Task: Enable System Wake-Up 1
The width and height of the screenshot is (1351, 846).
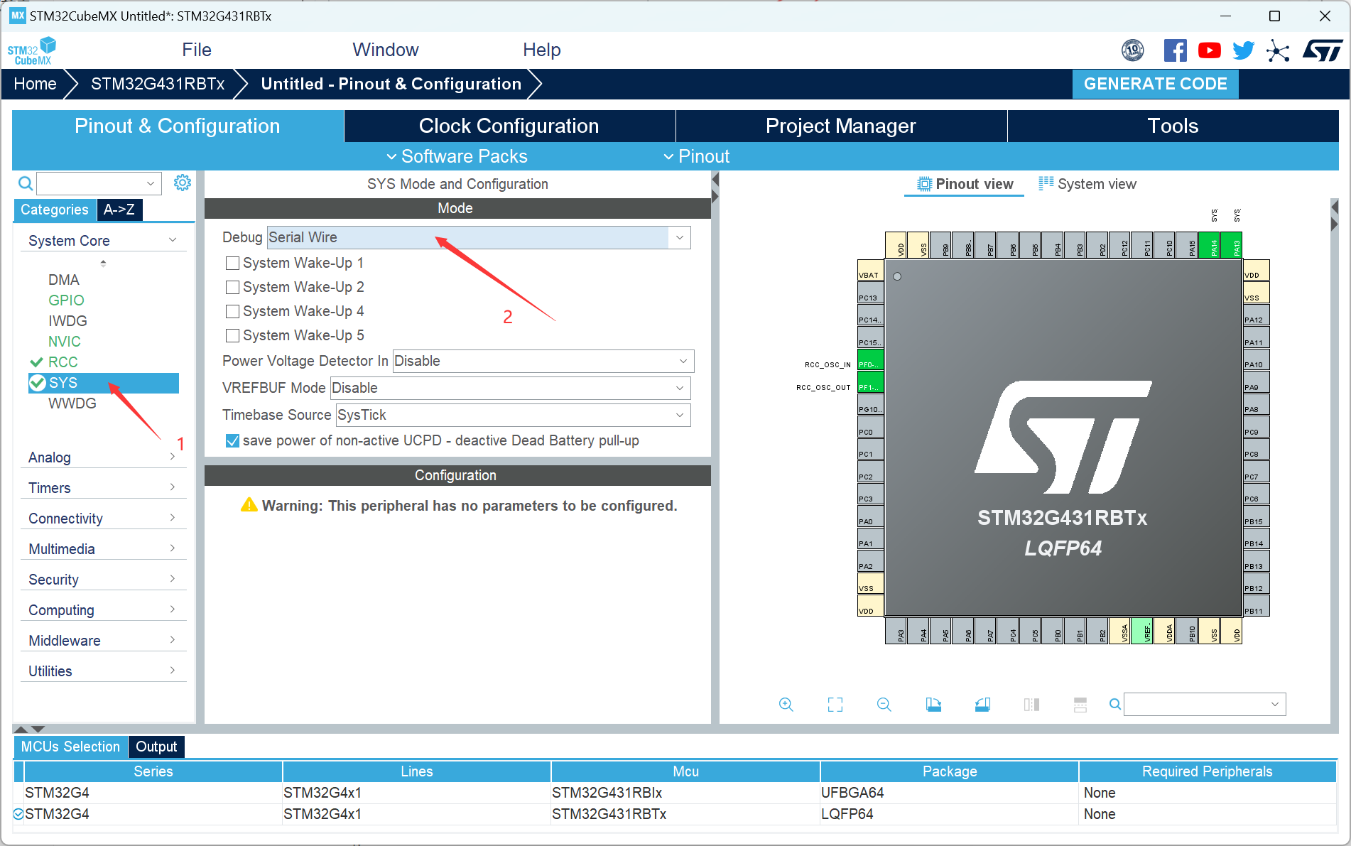Action: pos(232,264)
